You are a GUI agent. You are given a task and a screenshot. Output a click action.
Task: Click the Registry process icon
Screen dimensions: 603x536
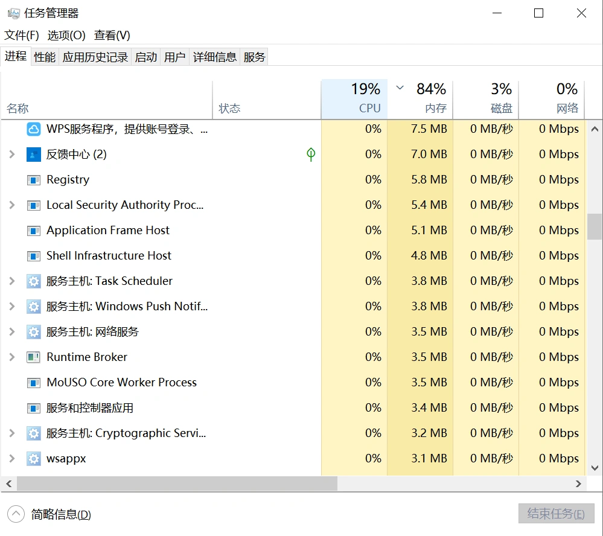click(33, 180)
